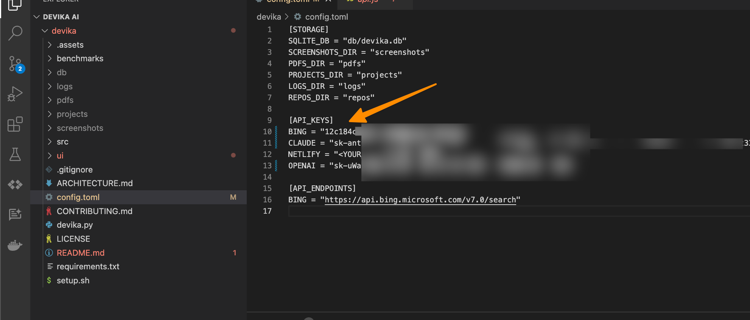Expand the src folder
This screenshot has width=750, height=320.
pos(62,142)
